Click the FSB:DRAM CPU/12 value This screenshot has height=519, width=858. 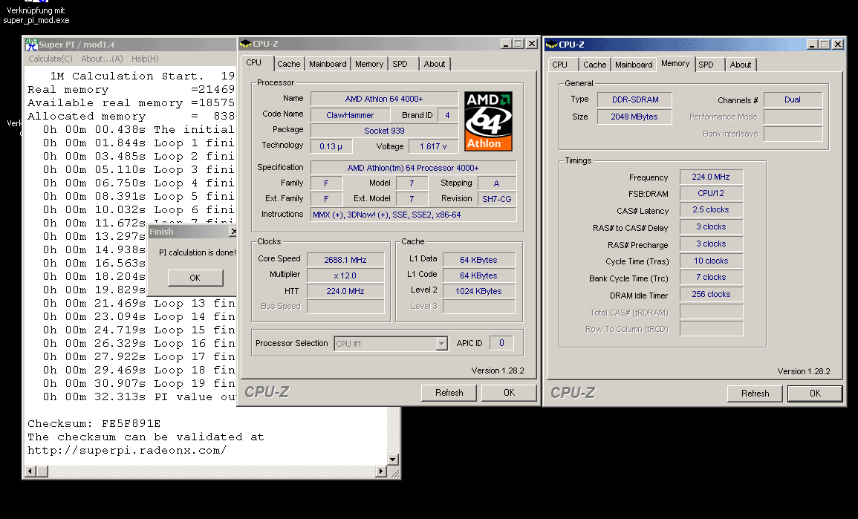(x=711, y=193)
